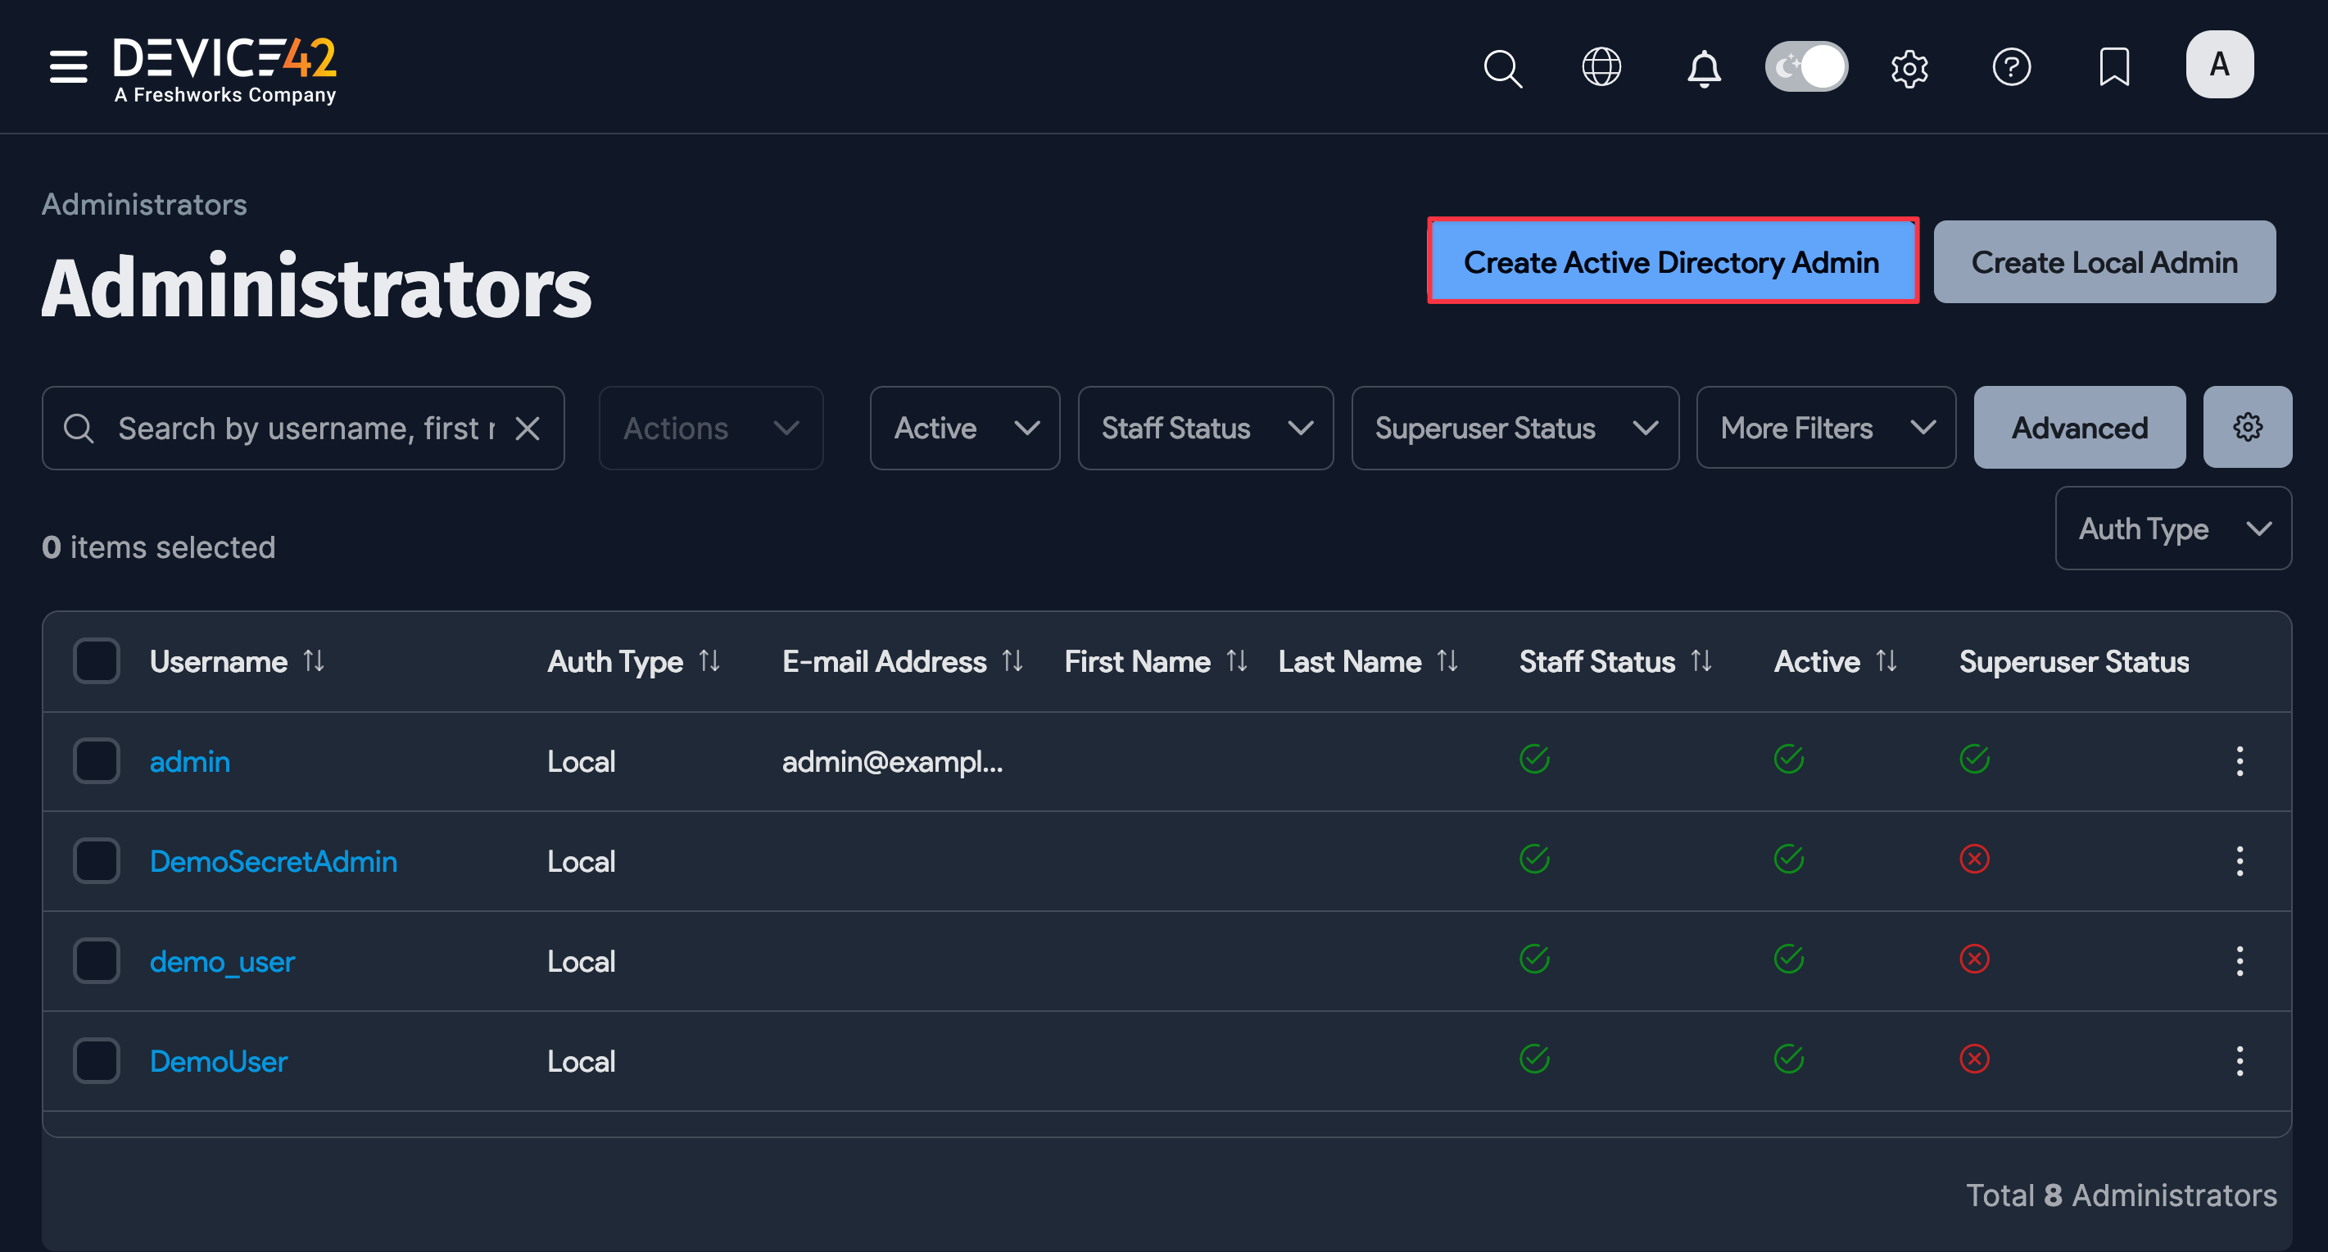Viewport: 2328px width, 1252px height.
Task: Click the globe language selector icon
Action: (1601, 66)
